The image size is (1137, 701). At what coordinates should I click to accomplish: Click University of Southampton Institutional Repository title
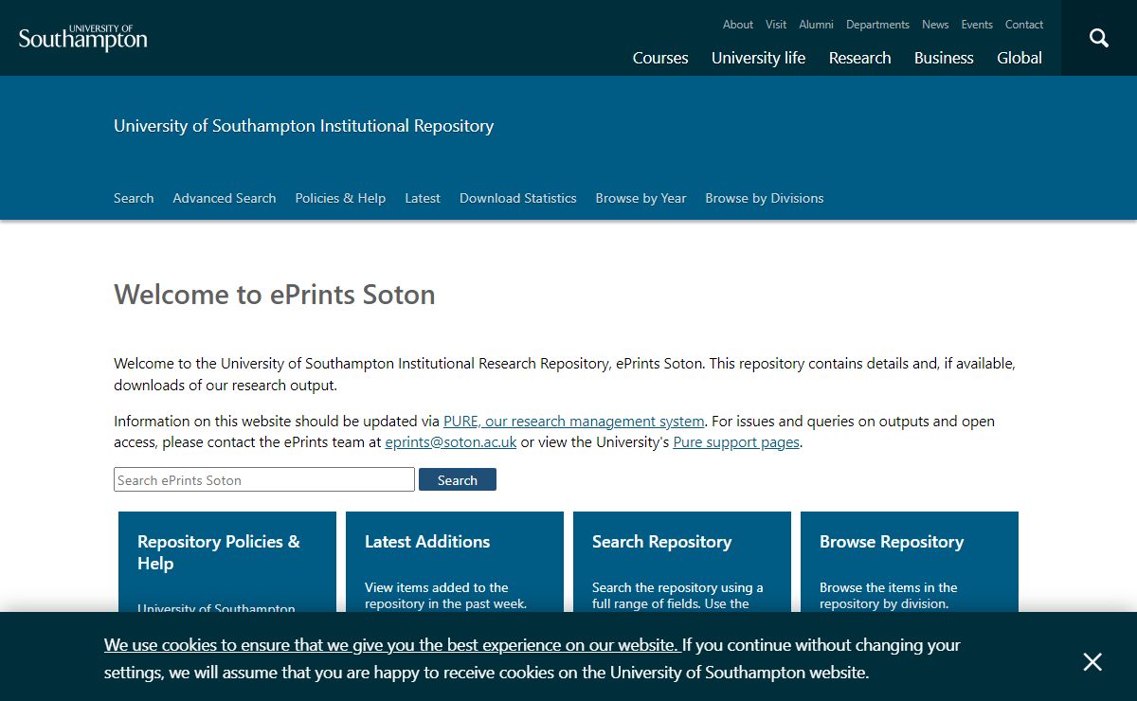(303, 126)
